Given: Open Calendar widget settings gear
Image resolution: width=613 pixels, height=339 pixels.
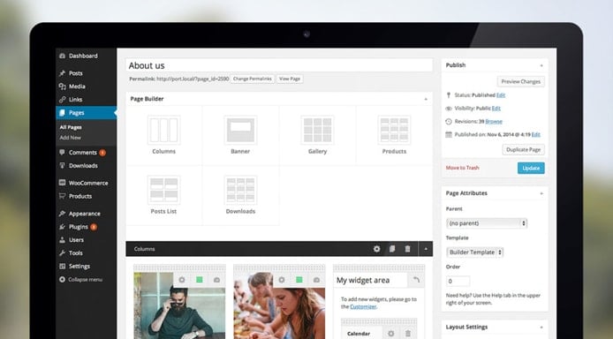Looking at the screenshot, I should (391, 333).
